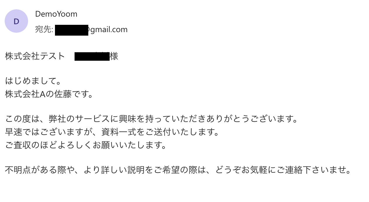Click 株式会社A in the introduction line
369x202 pixels.
(x=26, y=94)
